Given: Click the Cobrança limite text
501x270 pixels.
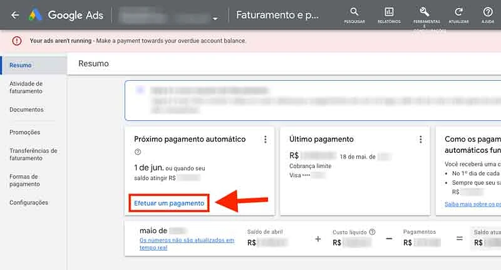Looking at the screenshot, I should [x=310, y=166].
